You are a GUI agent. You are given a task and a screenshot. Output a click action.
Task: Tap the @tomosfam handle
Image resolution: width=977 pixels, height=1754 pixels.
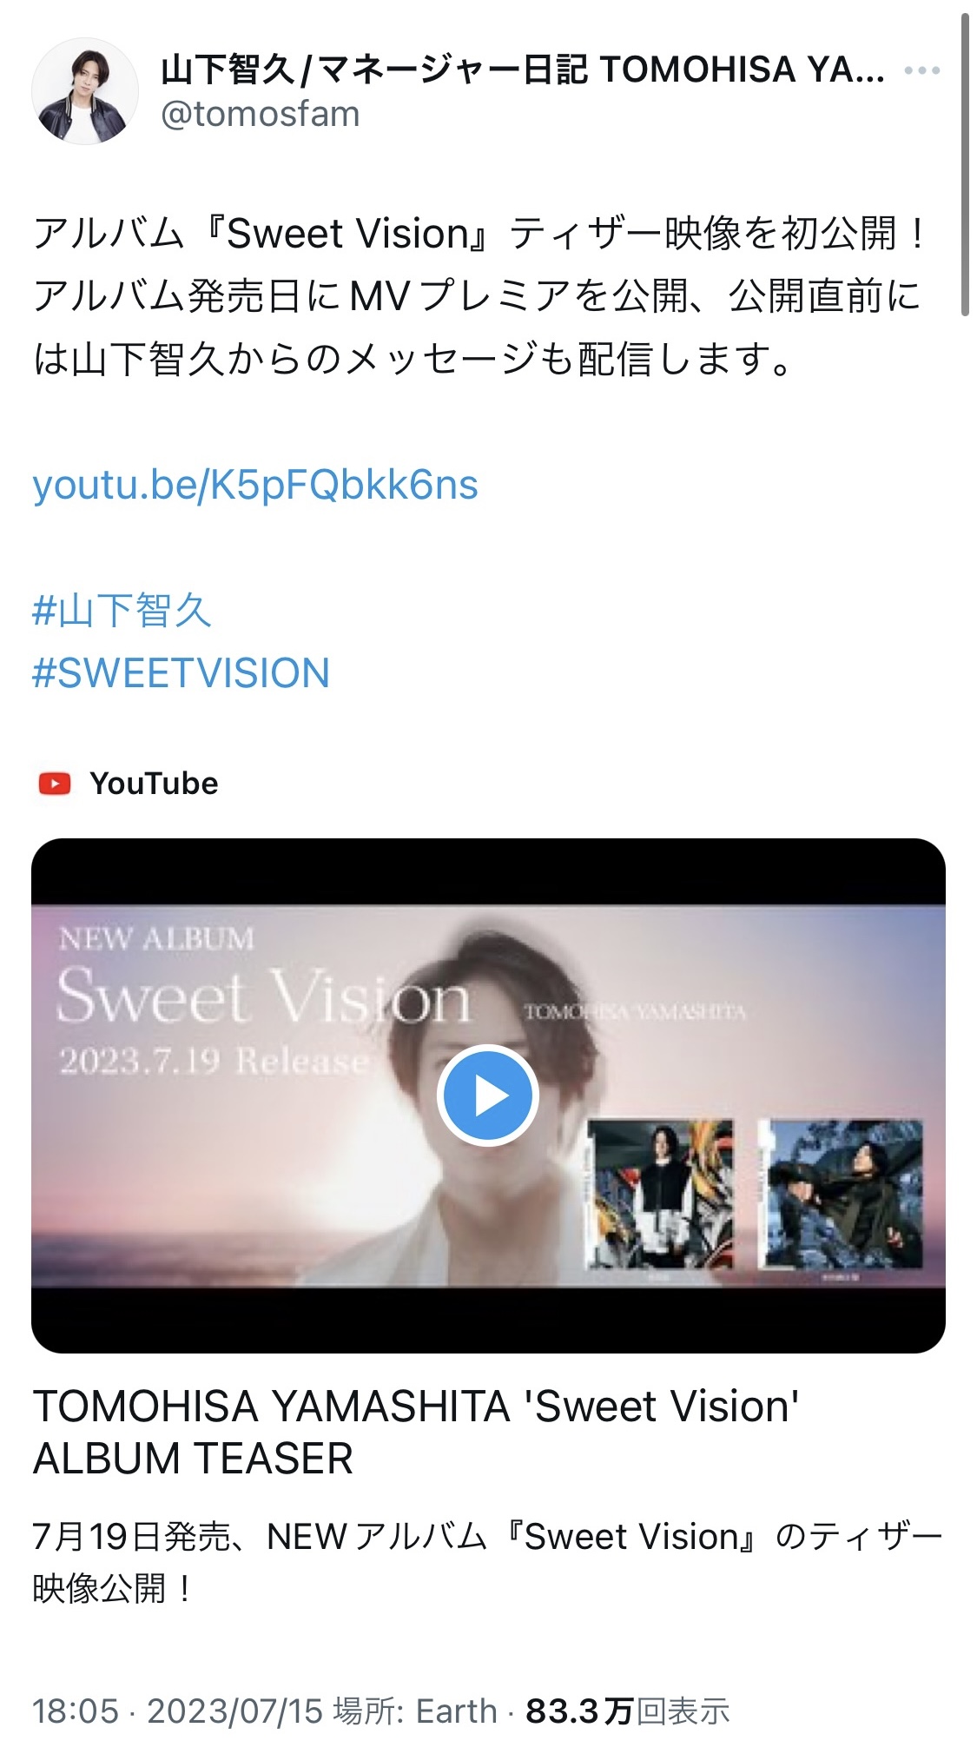click(261, 114)
